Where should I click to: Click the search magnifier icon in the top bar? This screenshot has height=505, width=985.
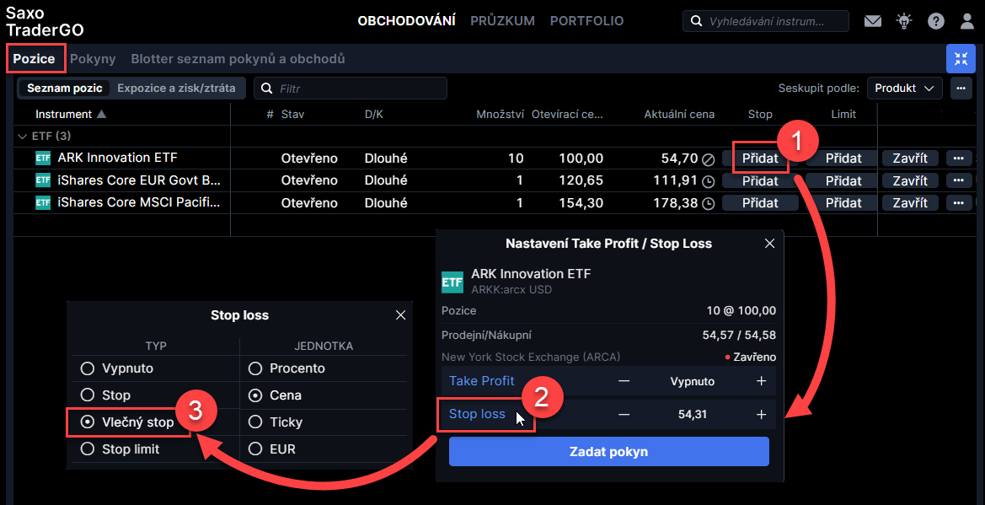(x=696, y=21)
